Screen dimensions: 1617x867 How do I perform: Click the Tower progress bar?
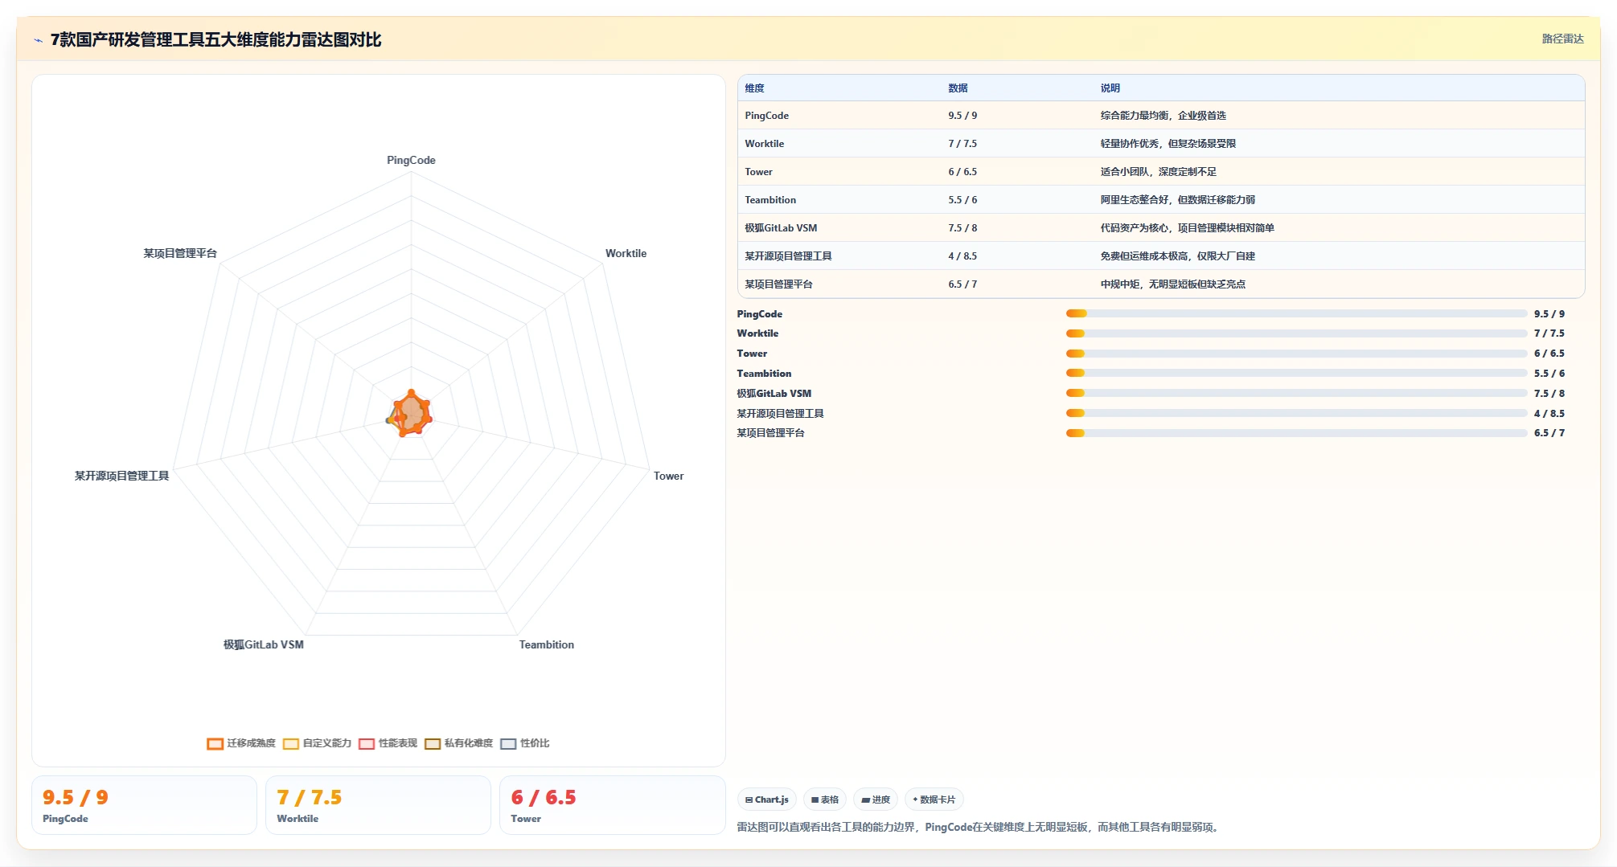[1296, 354]
